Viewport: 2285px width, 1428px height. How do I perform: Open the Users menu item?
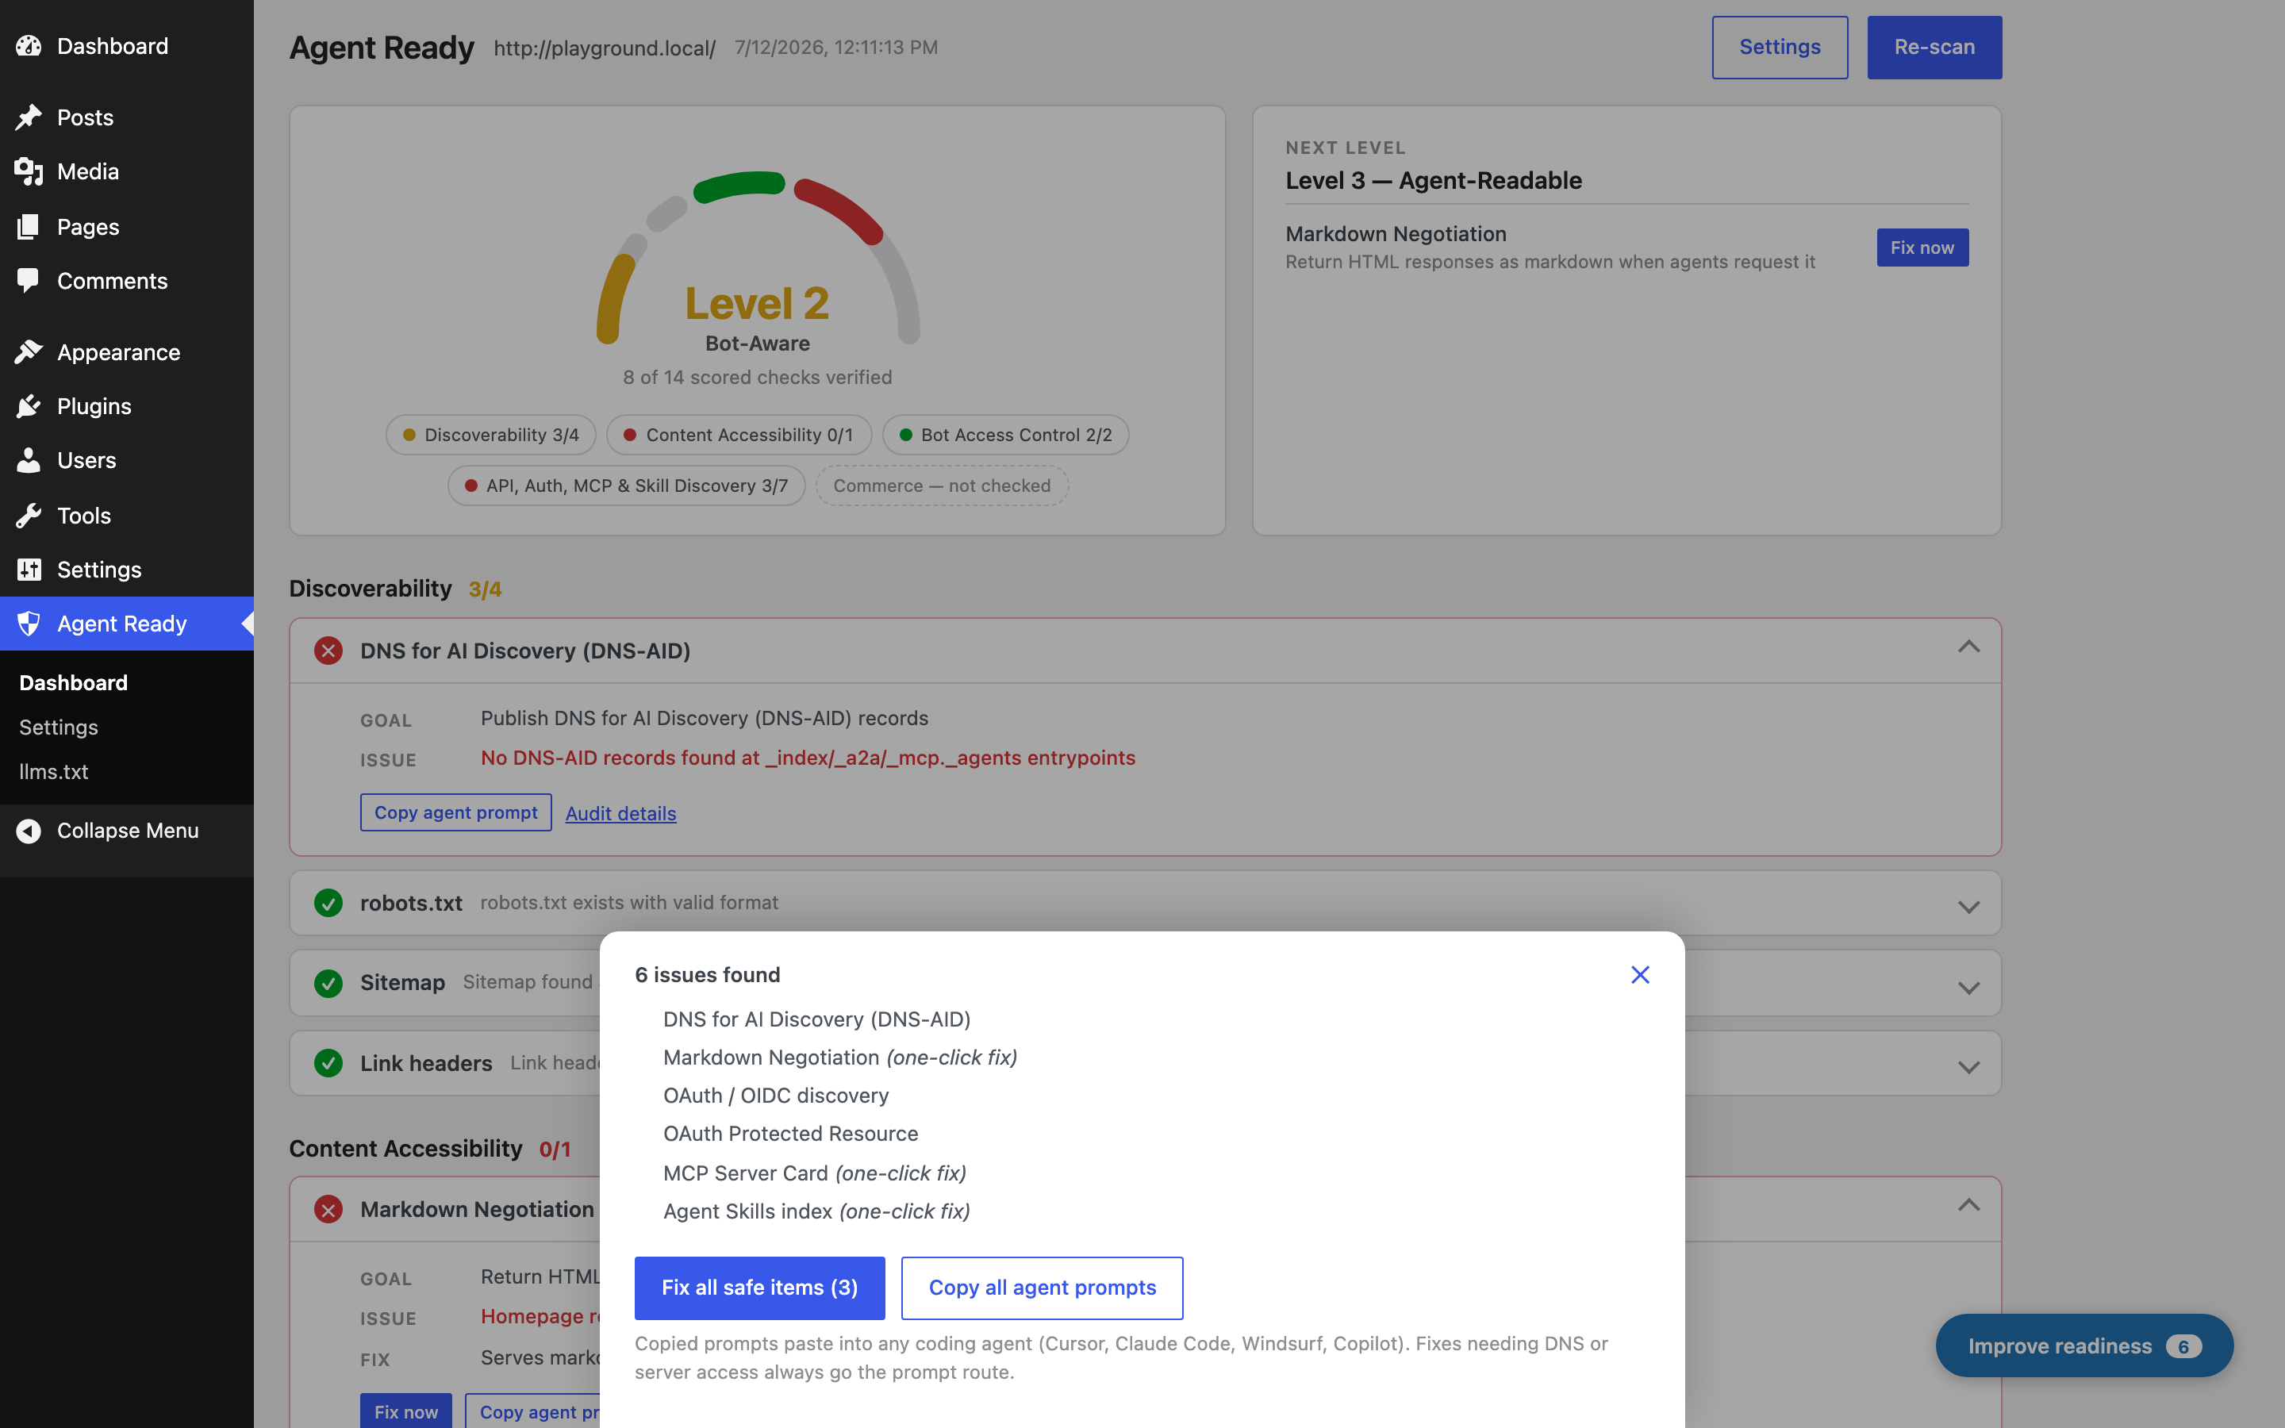click(126, 460)
